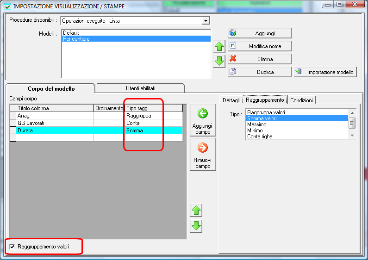Open the Procedure disponibili dropdown
Viewport: 368px width, 260px height.
(206, 21)
